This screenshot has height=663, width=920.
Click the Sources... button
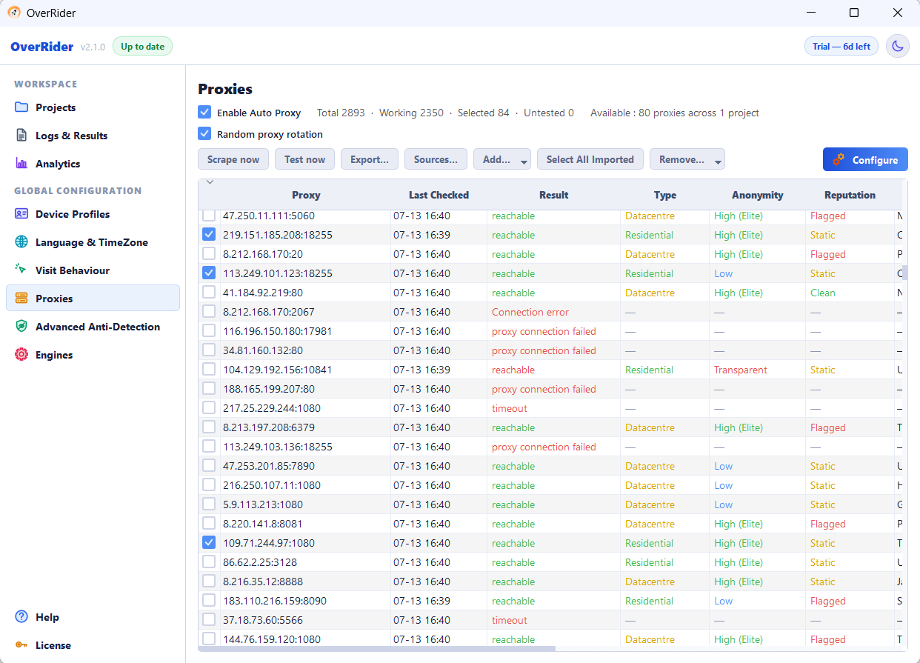click(x=436, y=159)
